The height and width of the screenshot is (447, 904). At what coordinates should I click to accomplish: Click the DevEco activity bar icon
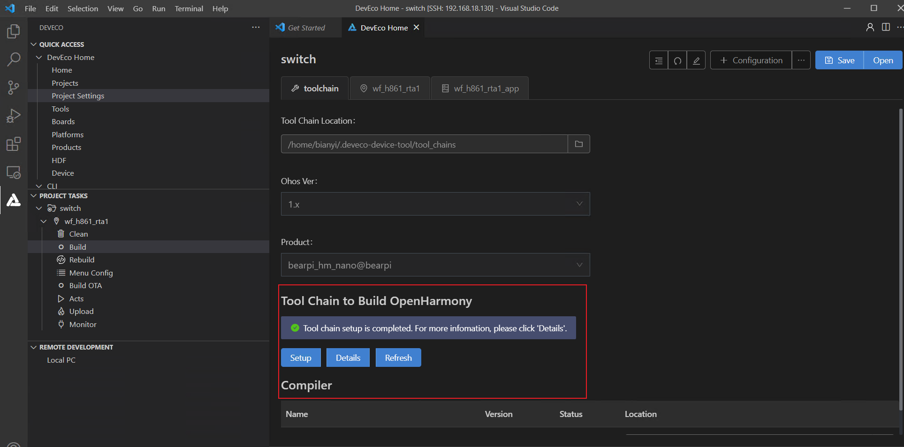(x=14, y=200)
